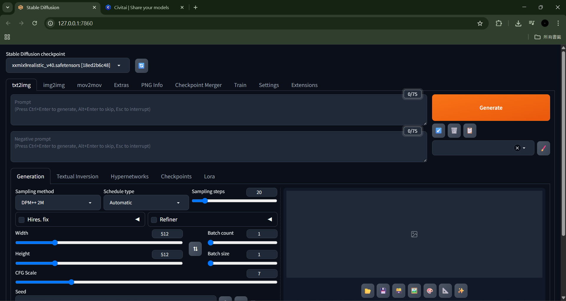Viewport: 566px width, 301px height.
Task: Click the CFG Scale slider handle
Action: click(x=71, y=282)
